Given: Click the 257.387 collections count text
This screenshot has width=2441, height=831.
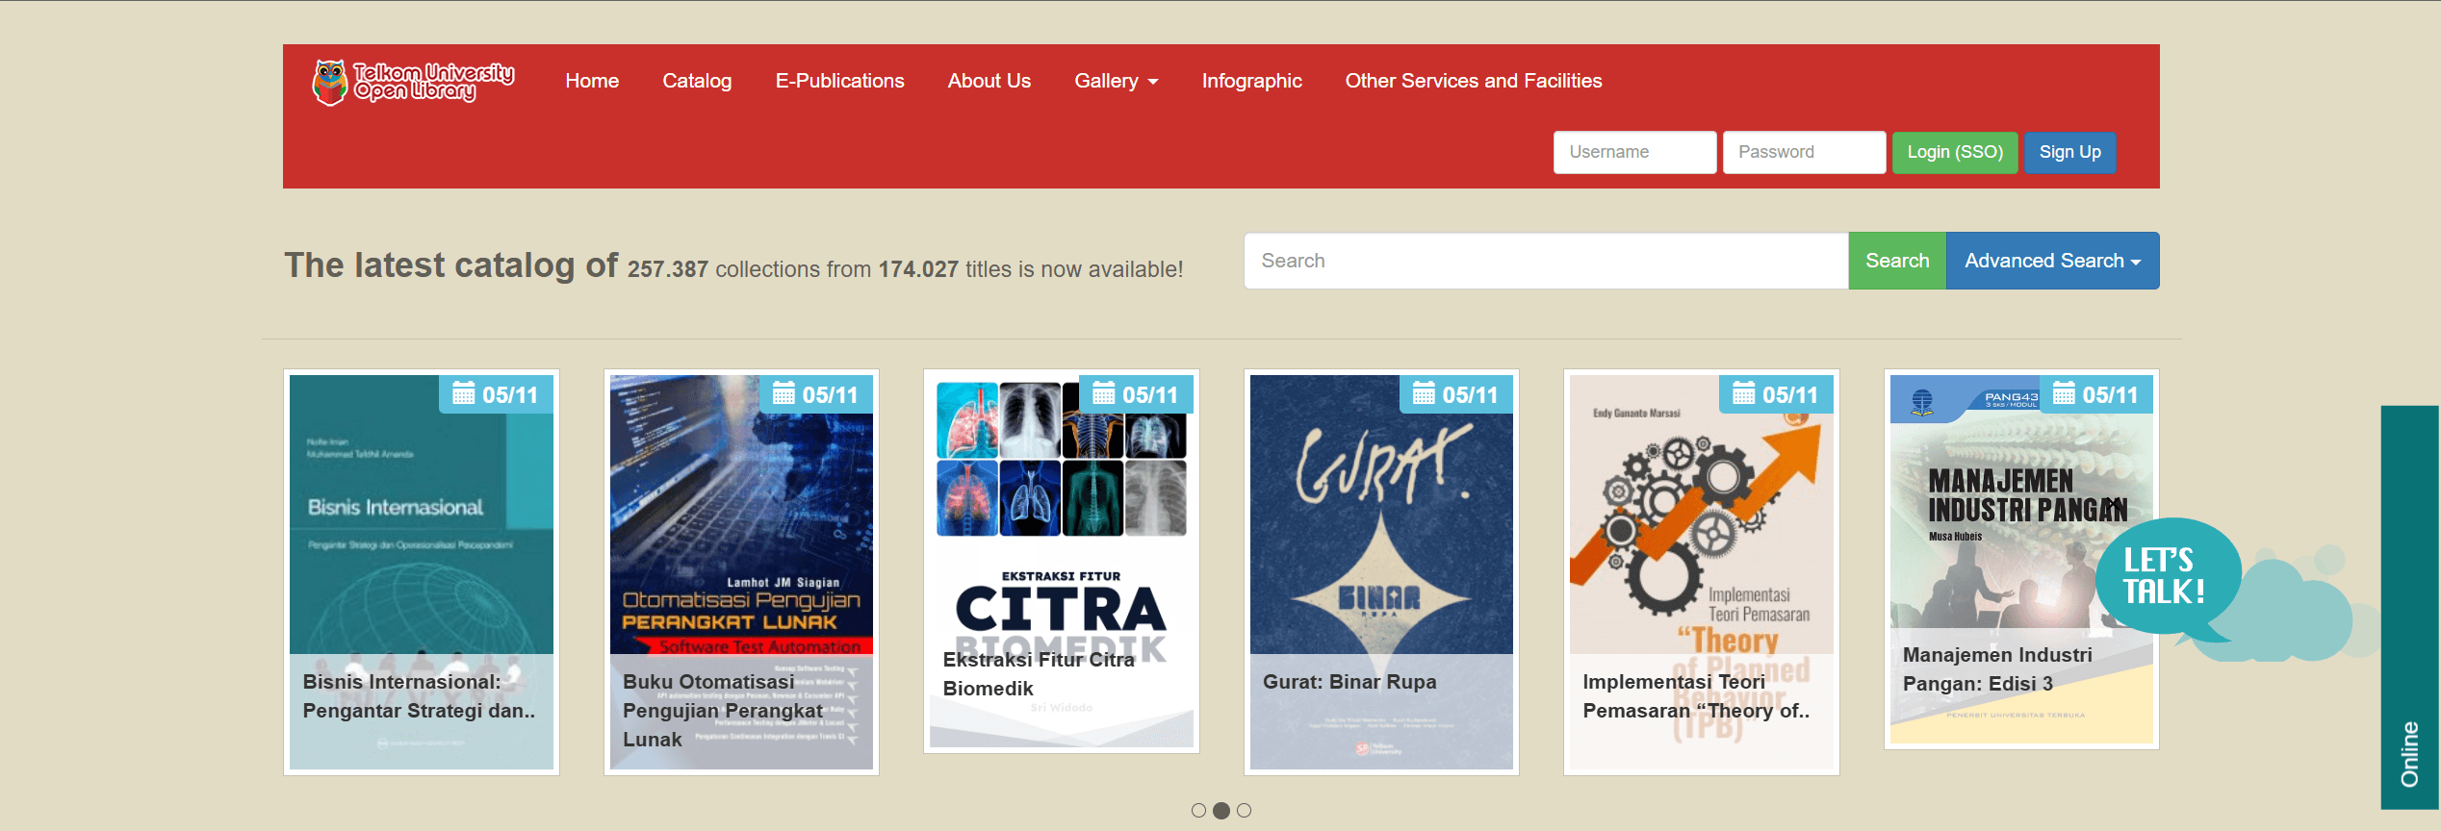Looking at the screenshot, I should click(667, 269).
